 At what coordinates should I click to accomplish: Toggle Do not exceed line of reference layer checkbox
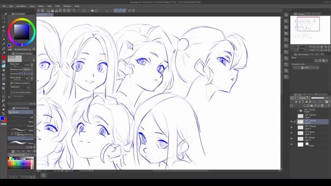11,92
